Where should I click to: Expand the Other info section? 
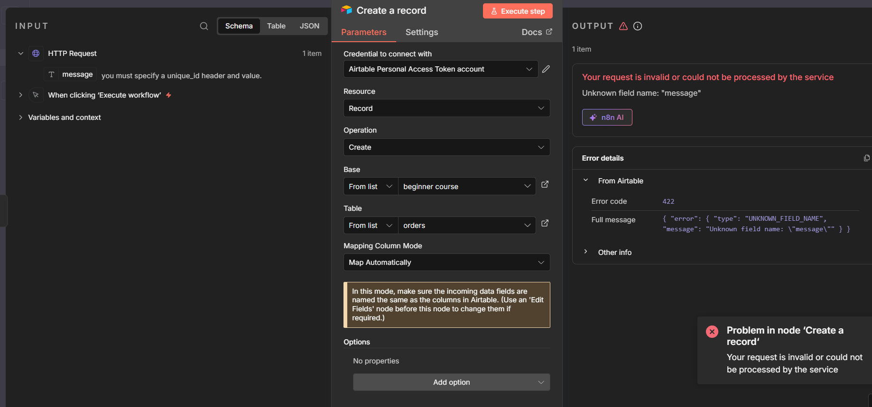coord(614,253)
